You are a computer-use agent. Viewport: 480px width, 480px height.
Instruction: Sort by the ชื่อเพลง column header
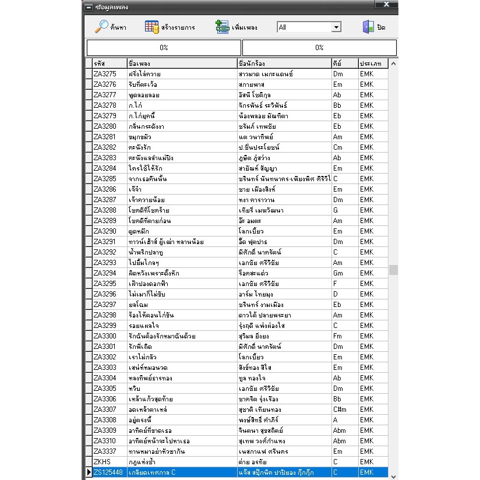[181, 63]
